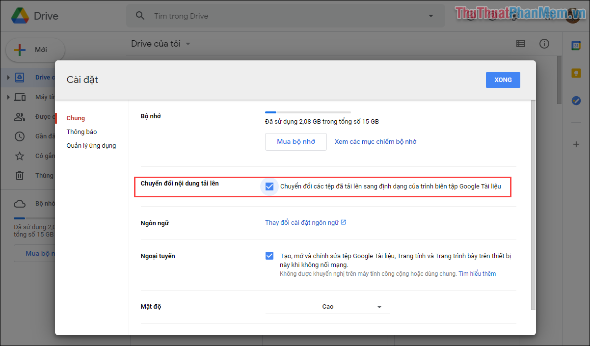This screenshot has height=346, width=590.
Task: Select Computers icon in sidebar
Action: (20, 97)
